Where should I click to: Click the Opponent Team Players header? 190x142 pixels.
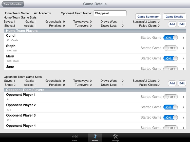point(95,90)
